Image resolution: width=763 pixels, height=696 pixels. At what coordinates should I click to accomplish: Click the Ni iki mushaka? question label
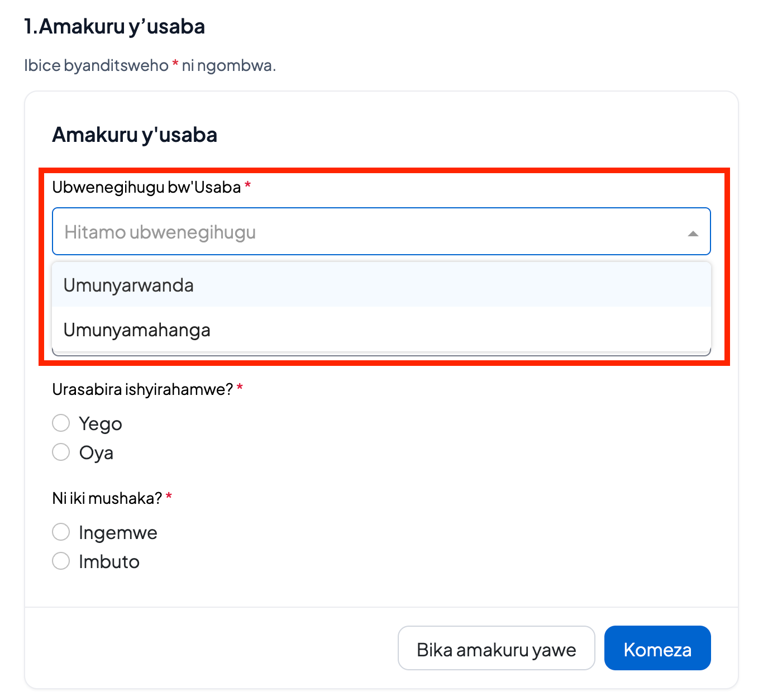pyautogui.click(x=107, y=498)
